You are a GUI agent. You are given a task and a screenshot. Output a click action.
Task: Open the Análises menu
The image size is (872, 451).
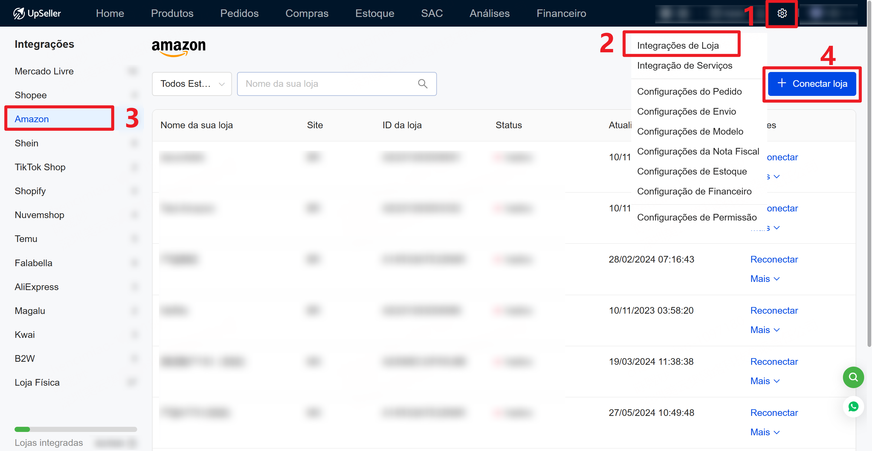pos(490,13)
